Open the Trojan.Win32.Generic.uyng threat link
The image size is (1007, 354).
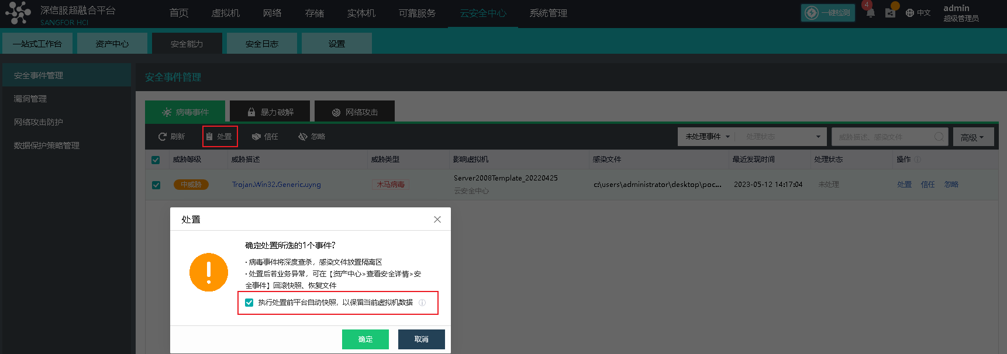click(277, 185)
